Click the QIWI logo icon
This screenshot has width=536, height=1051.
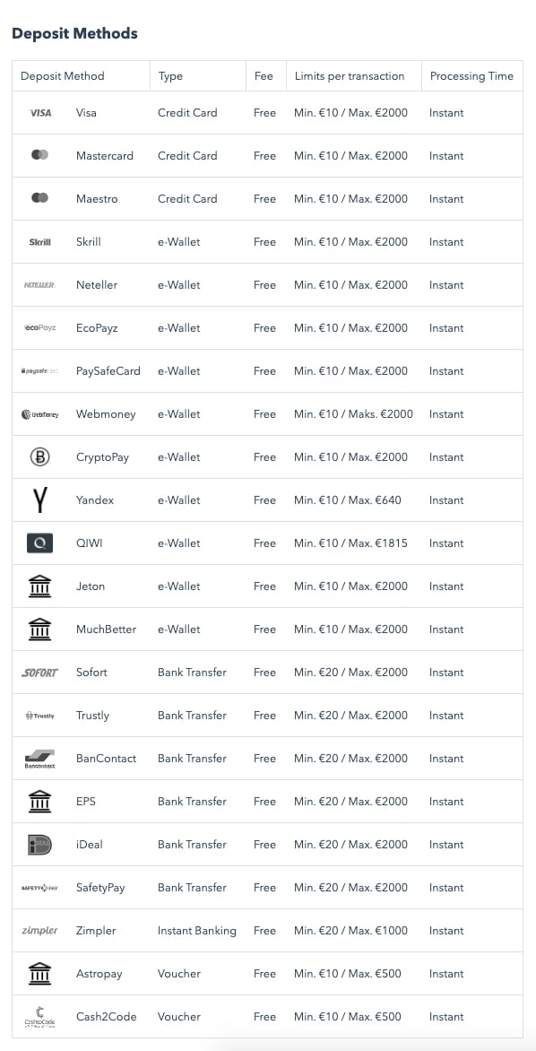point(39,543)
